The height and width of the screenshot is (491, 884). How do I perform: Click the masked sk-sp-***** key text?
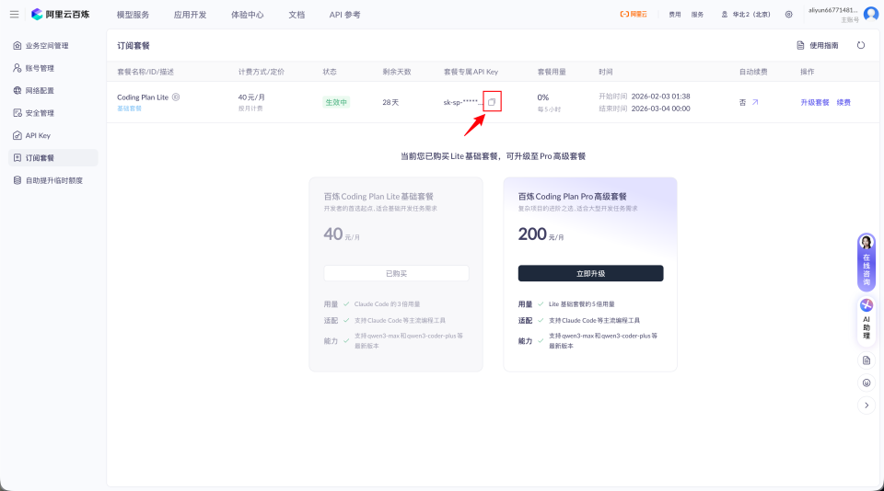click(463, 102)
